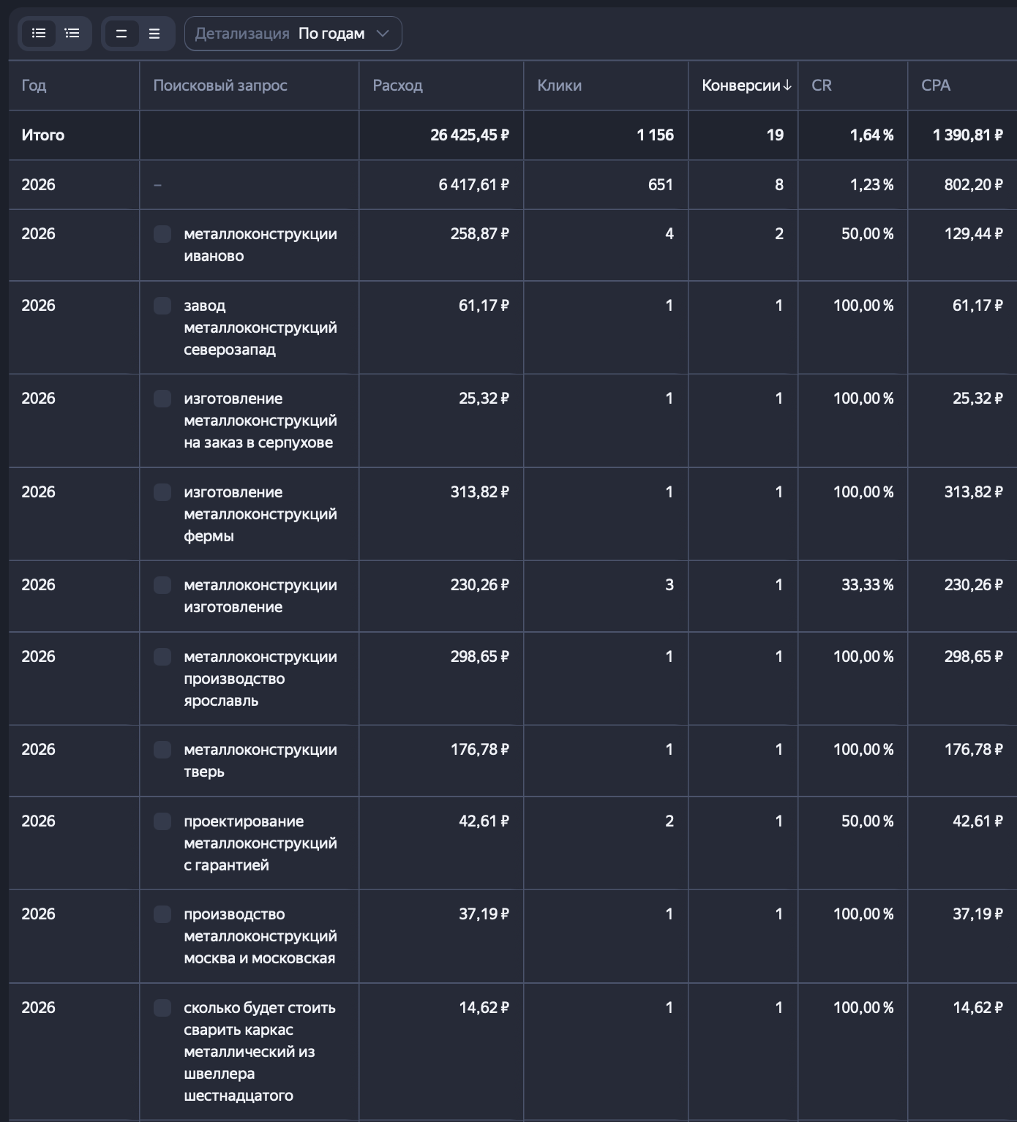Switch to flat list view icon

pos(39,34)
